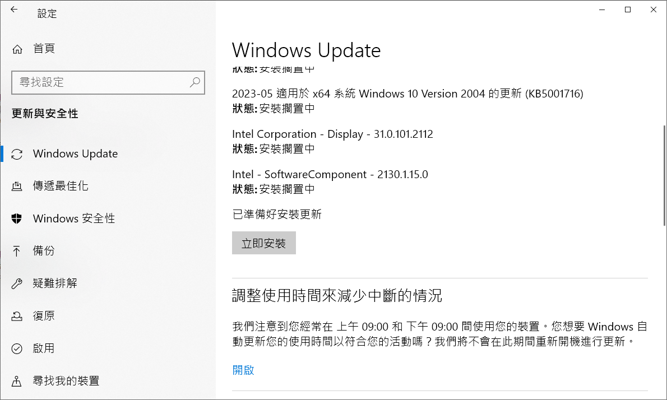This screenshot has width=667, height=400.
Task: Click the 復原 recovery icon
Action: pyautogui.click(x=17, y=316)
